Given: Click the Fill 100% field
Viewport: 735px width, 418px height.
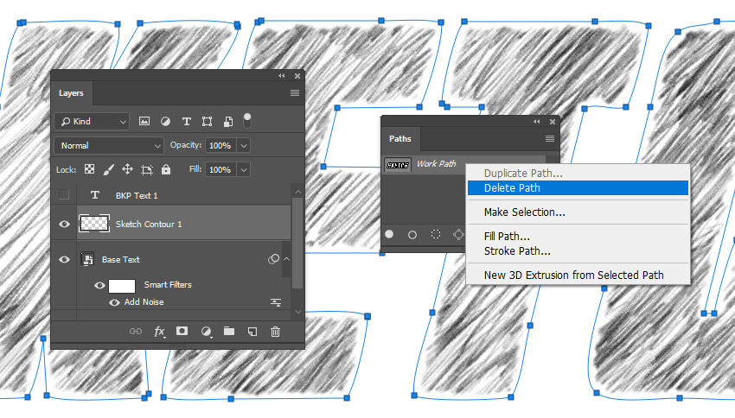Looking at the screenshot, I should (x=220, y=169).
